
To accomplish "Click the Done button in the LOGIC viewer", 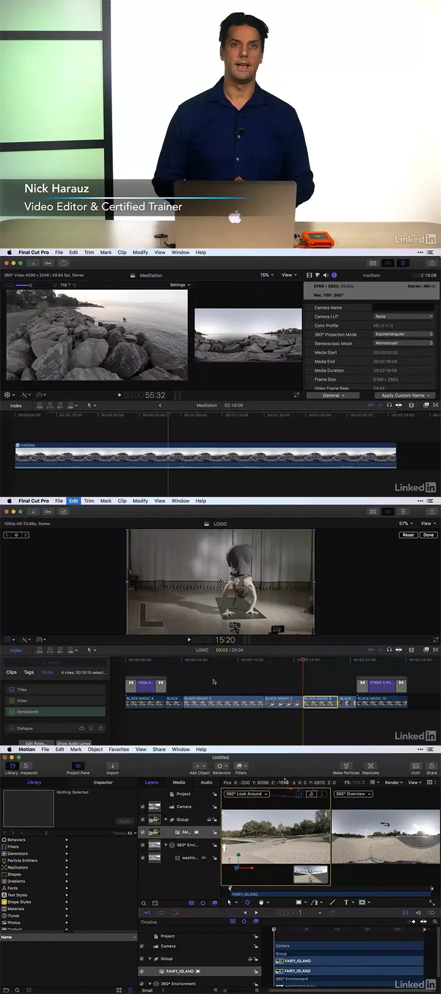I will click(429, 535).
